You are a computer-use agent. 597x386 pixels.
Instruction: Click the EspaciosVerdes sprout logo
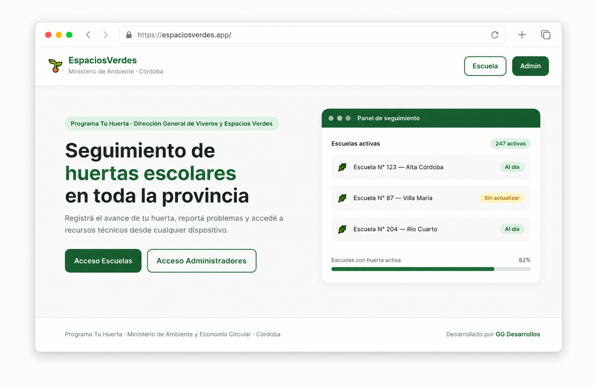pos(56,65)
